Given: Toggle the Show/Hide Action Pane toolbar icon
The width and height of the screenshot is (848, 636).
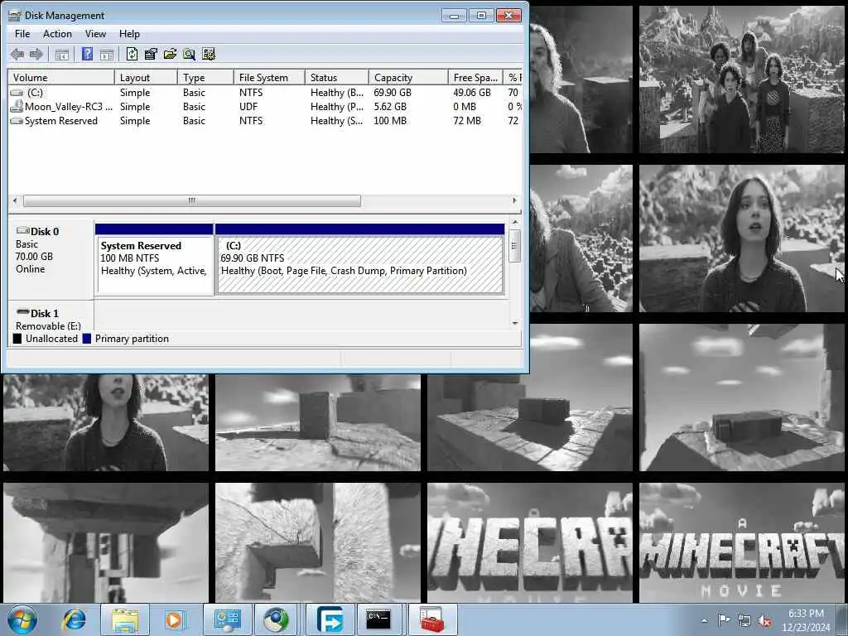Looking at the screenshot, I should [107, 54].
